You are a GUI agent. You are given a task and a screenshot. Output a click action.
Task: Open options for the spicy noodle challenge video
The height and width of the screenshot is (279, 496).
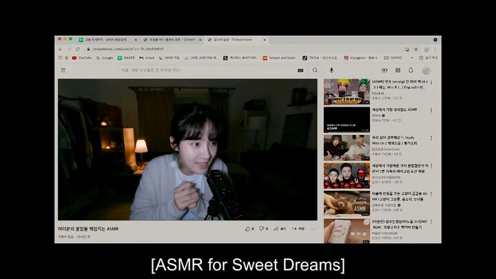pos(431,166)
